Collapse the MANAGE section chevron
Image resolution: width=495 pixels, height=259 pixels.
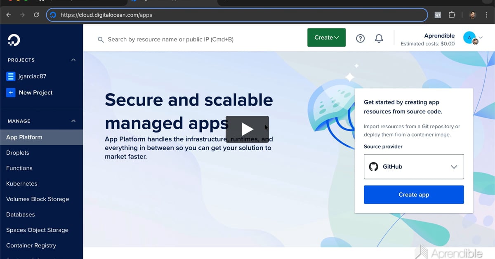click(x=73, y=121)
